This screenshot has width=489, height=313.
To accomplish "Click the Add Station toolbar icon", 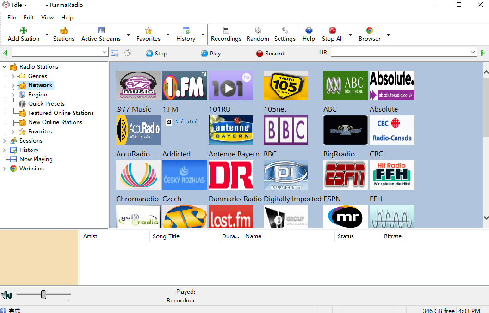I will pos(24,30).
